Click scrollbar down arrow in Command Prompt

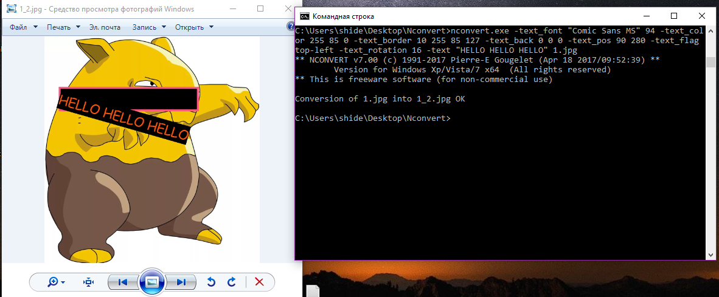tap(710, 255)
